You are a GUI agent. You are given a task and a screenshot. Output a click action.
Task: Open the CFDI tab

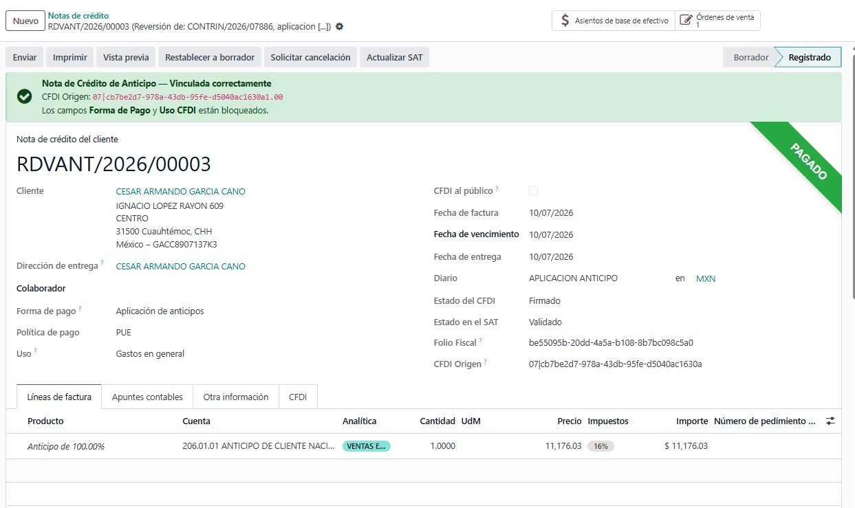(298, 397)
